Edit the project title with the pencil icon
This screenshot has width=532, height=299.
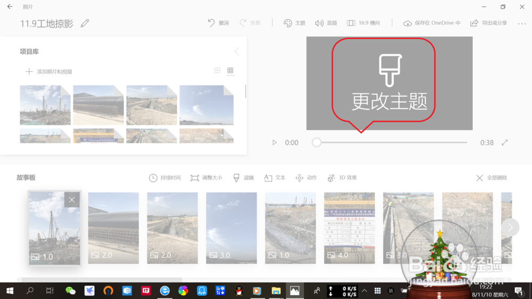click(x=85, y=23)
